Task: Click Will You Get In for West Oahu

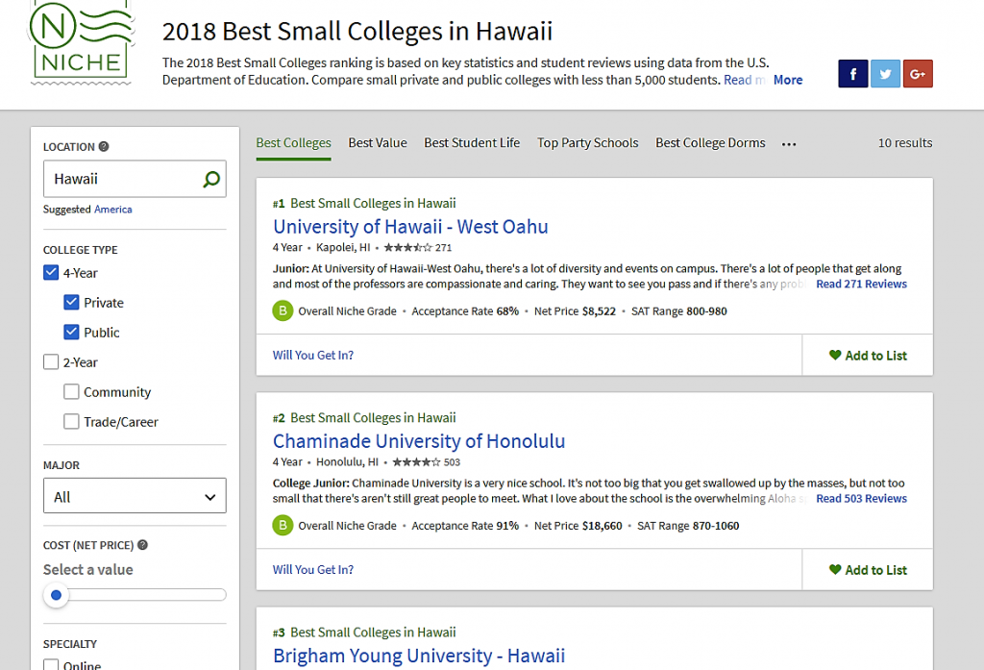Action: pyautogui.click(x=313, y=355)
